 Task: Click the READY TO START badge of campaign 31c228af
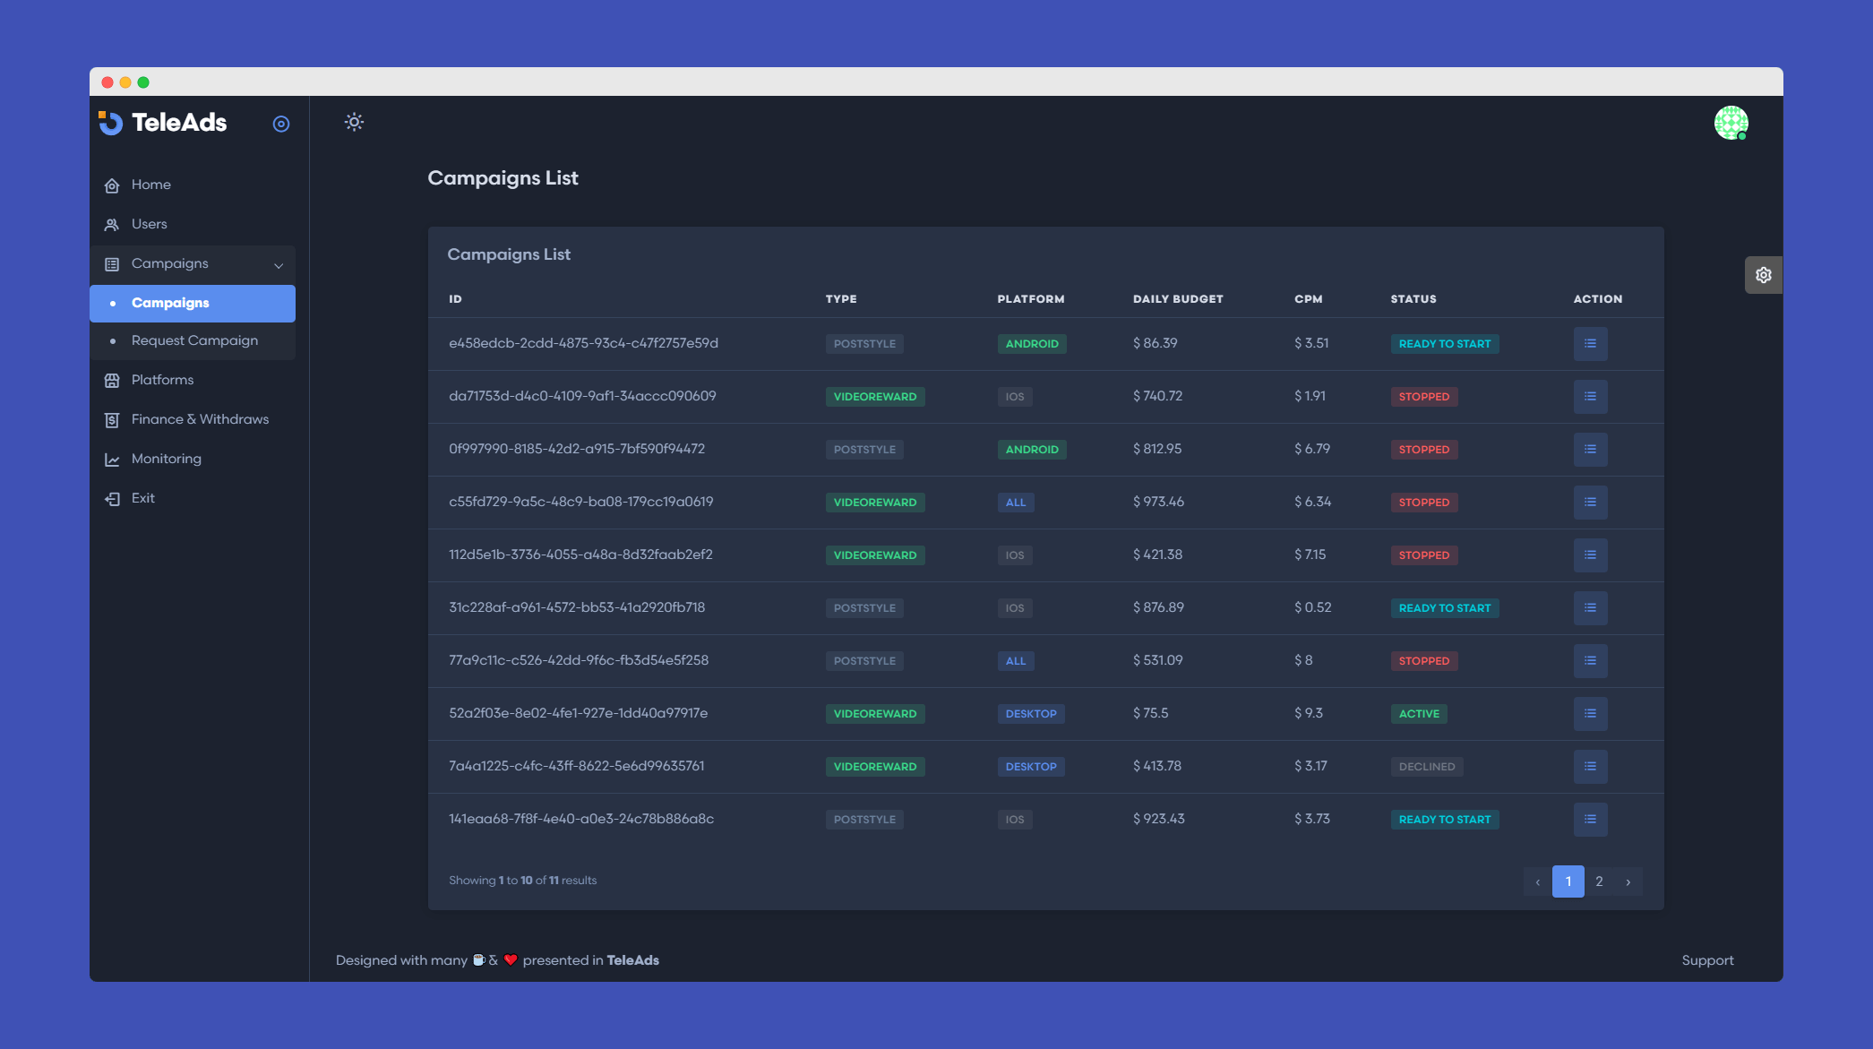[x=1444, y=608]
